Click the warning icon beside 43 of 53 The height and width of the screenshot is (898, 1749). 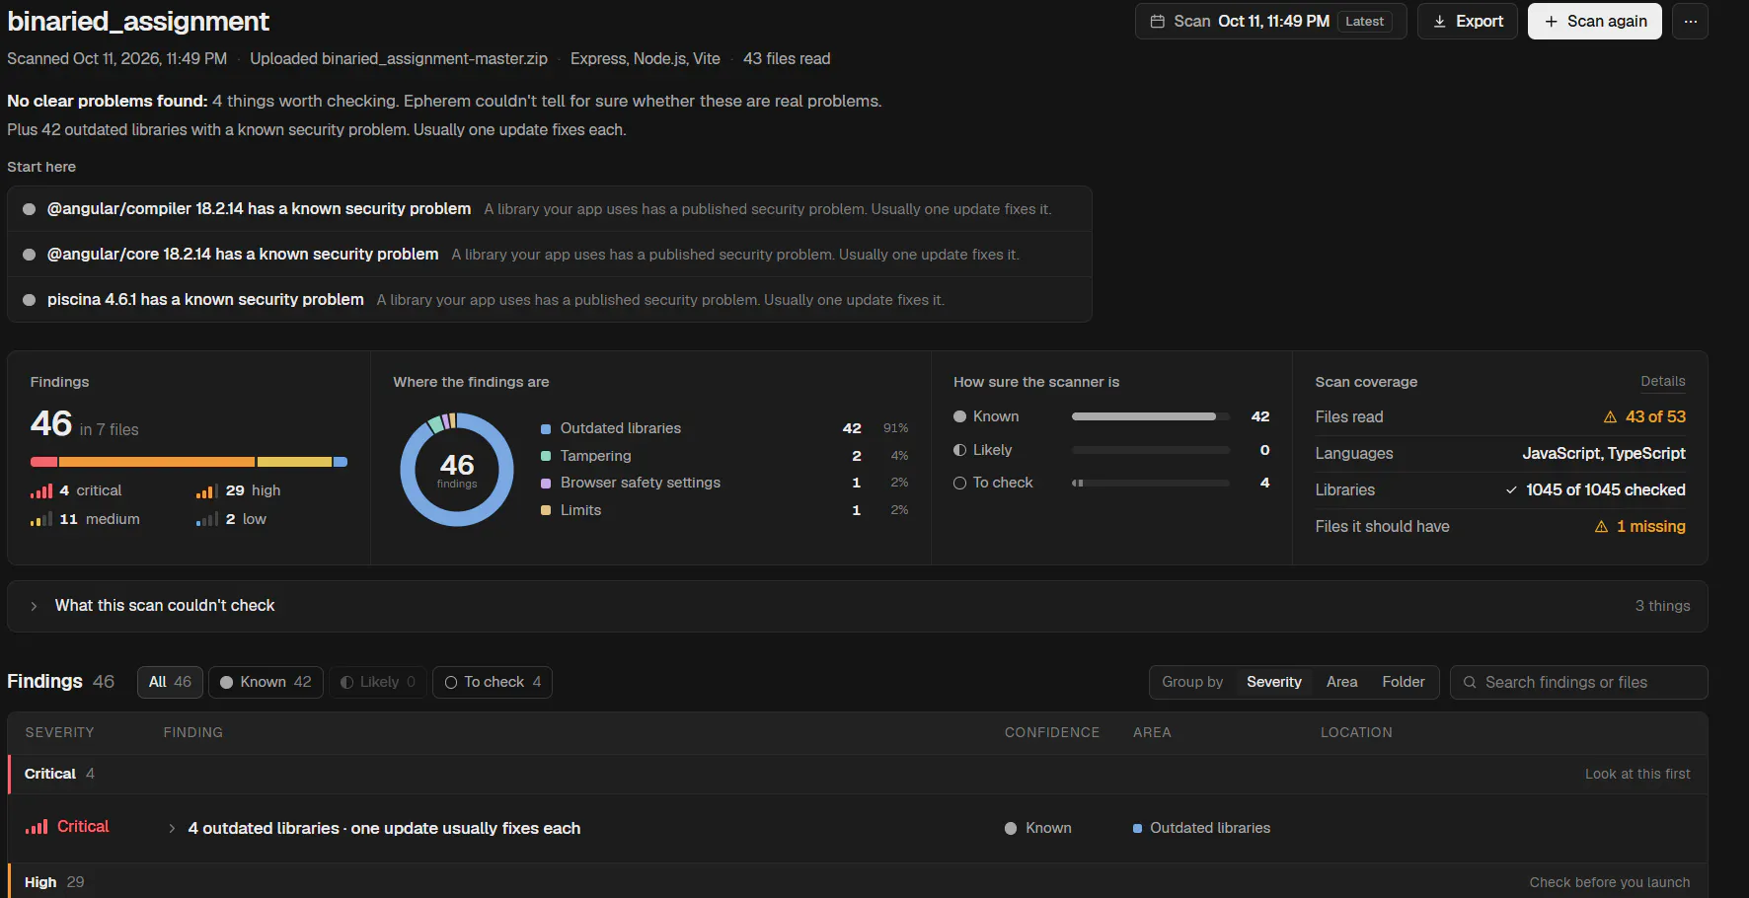pyautogui.click(x=1610, y=417)
